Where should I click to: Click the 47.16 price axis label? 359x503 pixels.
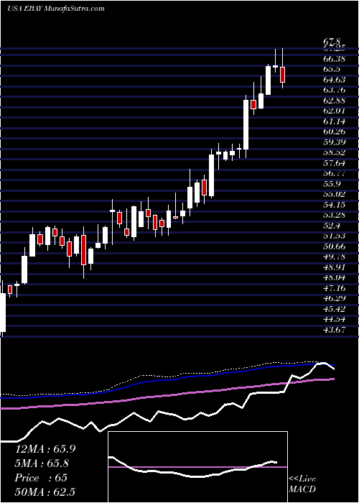(x=335, y=288)
